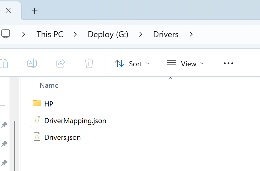Close the current Explorer tab
Screen dimensions: 260x171
tap(8, 10)
